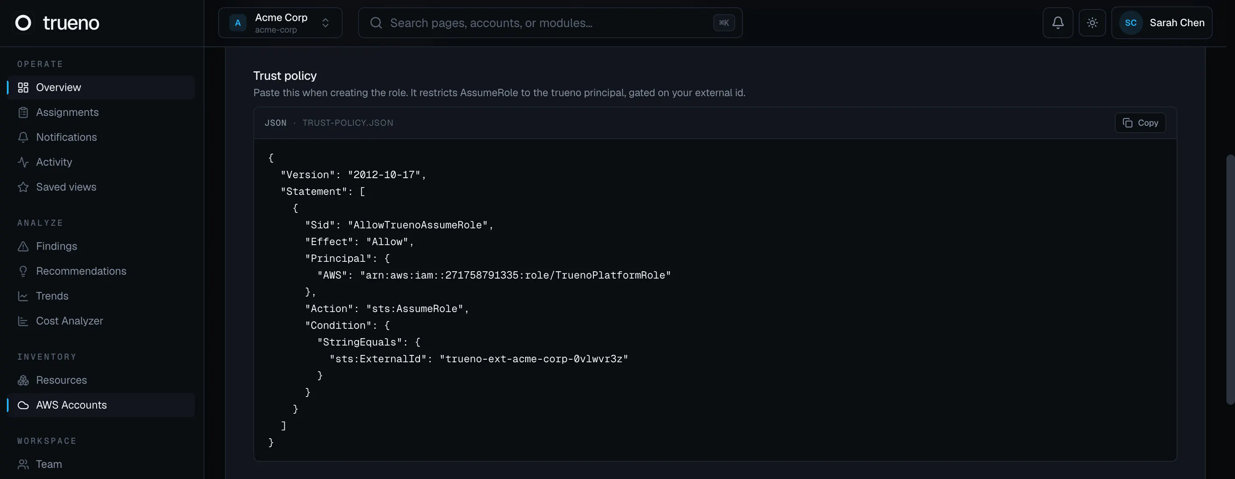
Task: Click the Activity pulse icon
Action: [23, 162]
